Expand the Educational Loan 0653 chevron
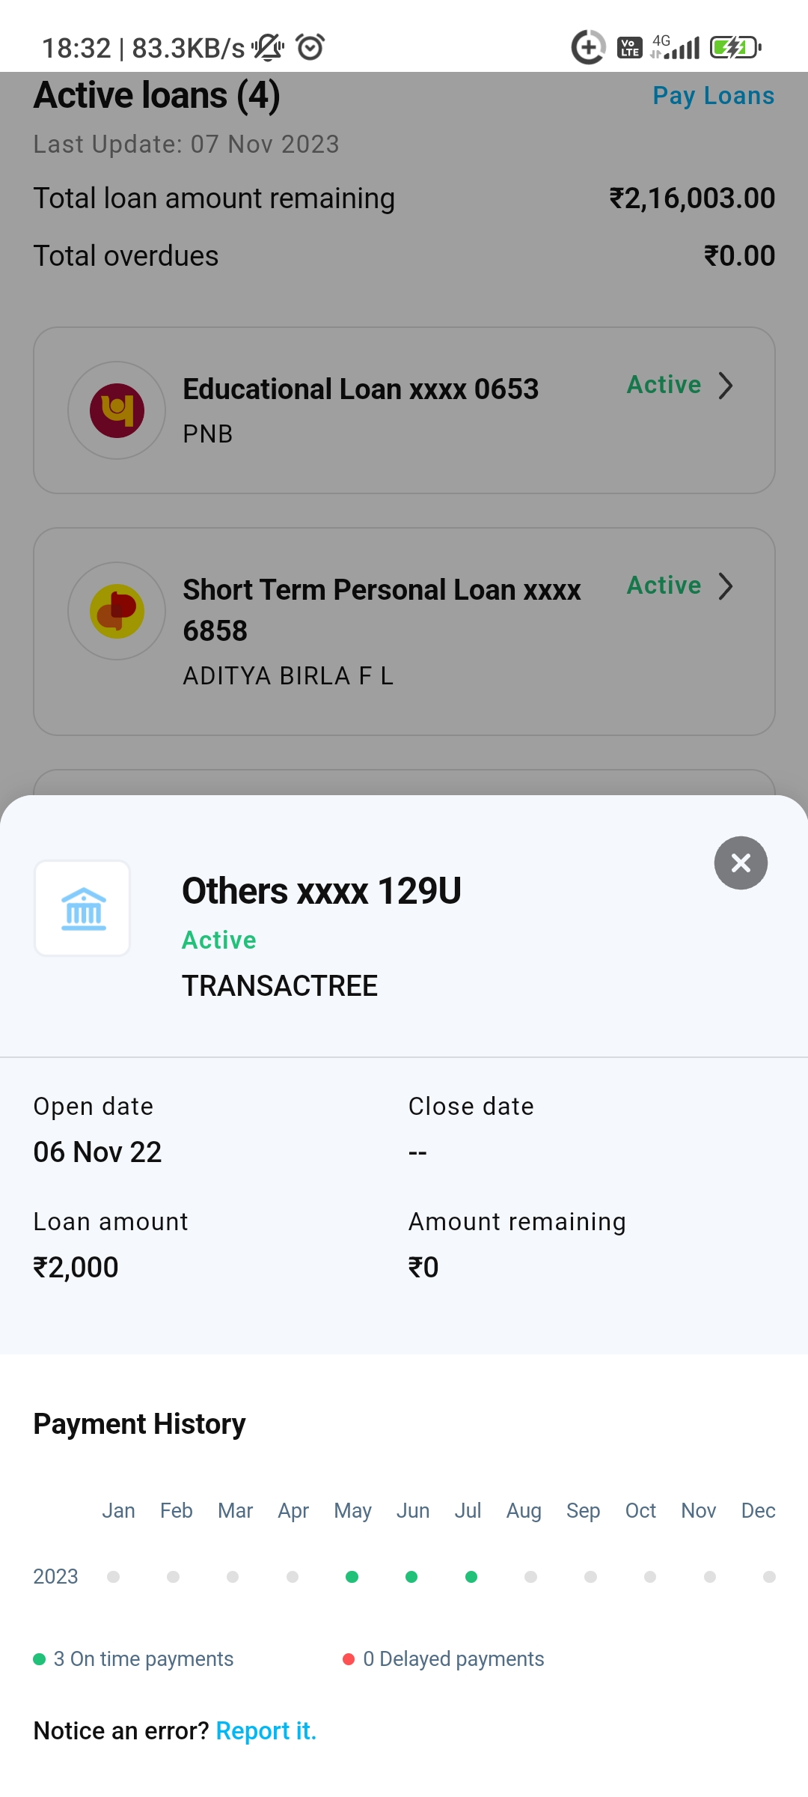The image size is (808, 1797). click(x=725, y=386)
